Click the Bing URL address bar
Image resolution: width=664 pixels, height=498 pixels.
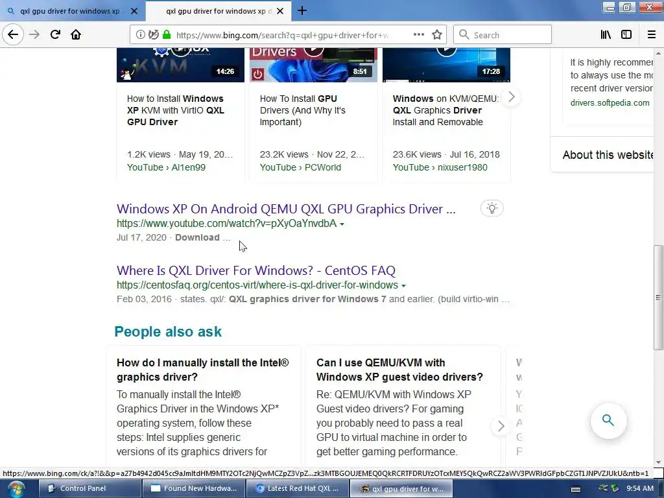(282, 35)
